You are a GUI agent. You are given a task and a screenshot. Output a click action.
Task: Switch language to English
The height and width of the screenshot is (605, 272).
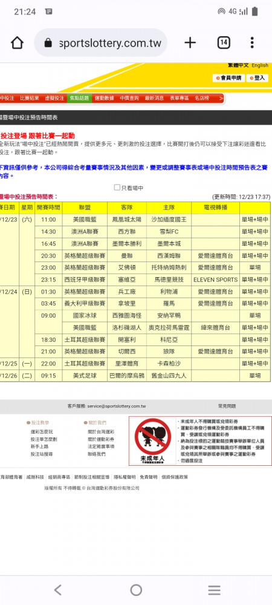260,65
